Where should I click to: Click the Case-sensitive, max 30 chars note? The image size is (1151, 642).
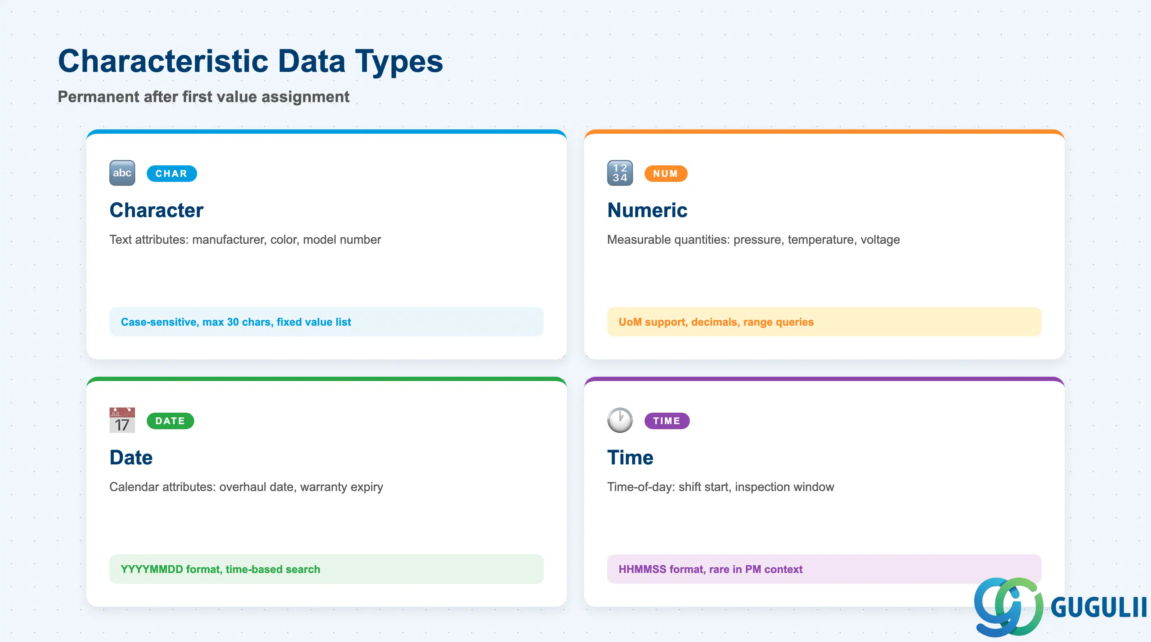point(326,322)
